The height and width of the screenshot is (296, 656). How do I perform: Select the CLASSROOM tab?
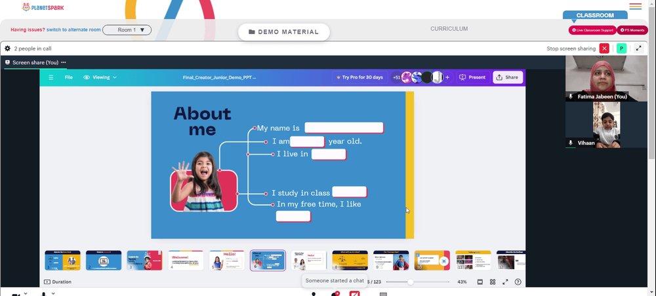(595, 15)
